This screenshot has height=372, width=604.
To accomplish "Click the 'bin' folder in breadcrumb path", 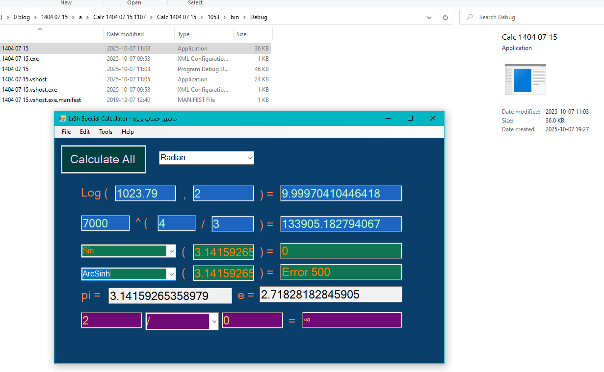I will pos(235,17).
